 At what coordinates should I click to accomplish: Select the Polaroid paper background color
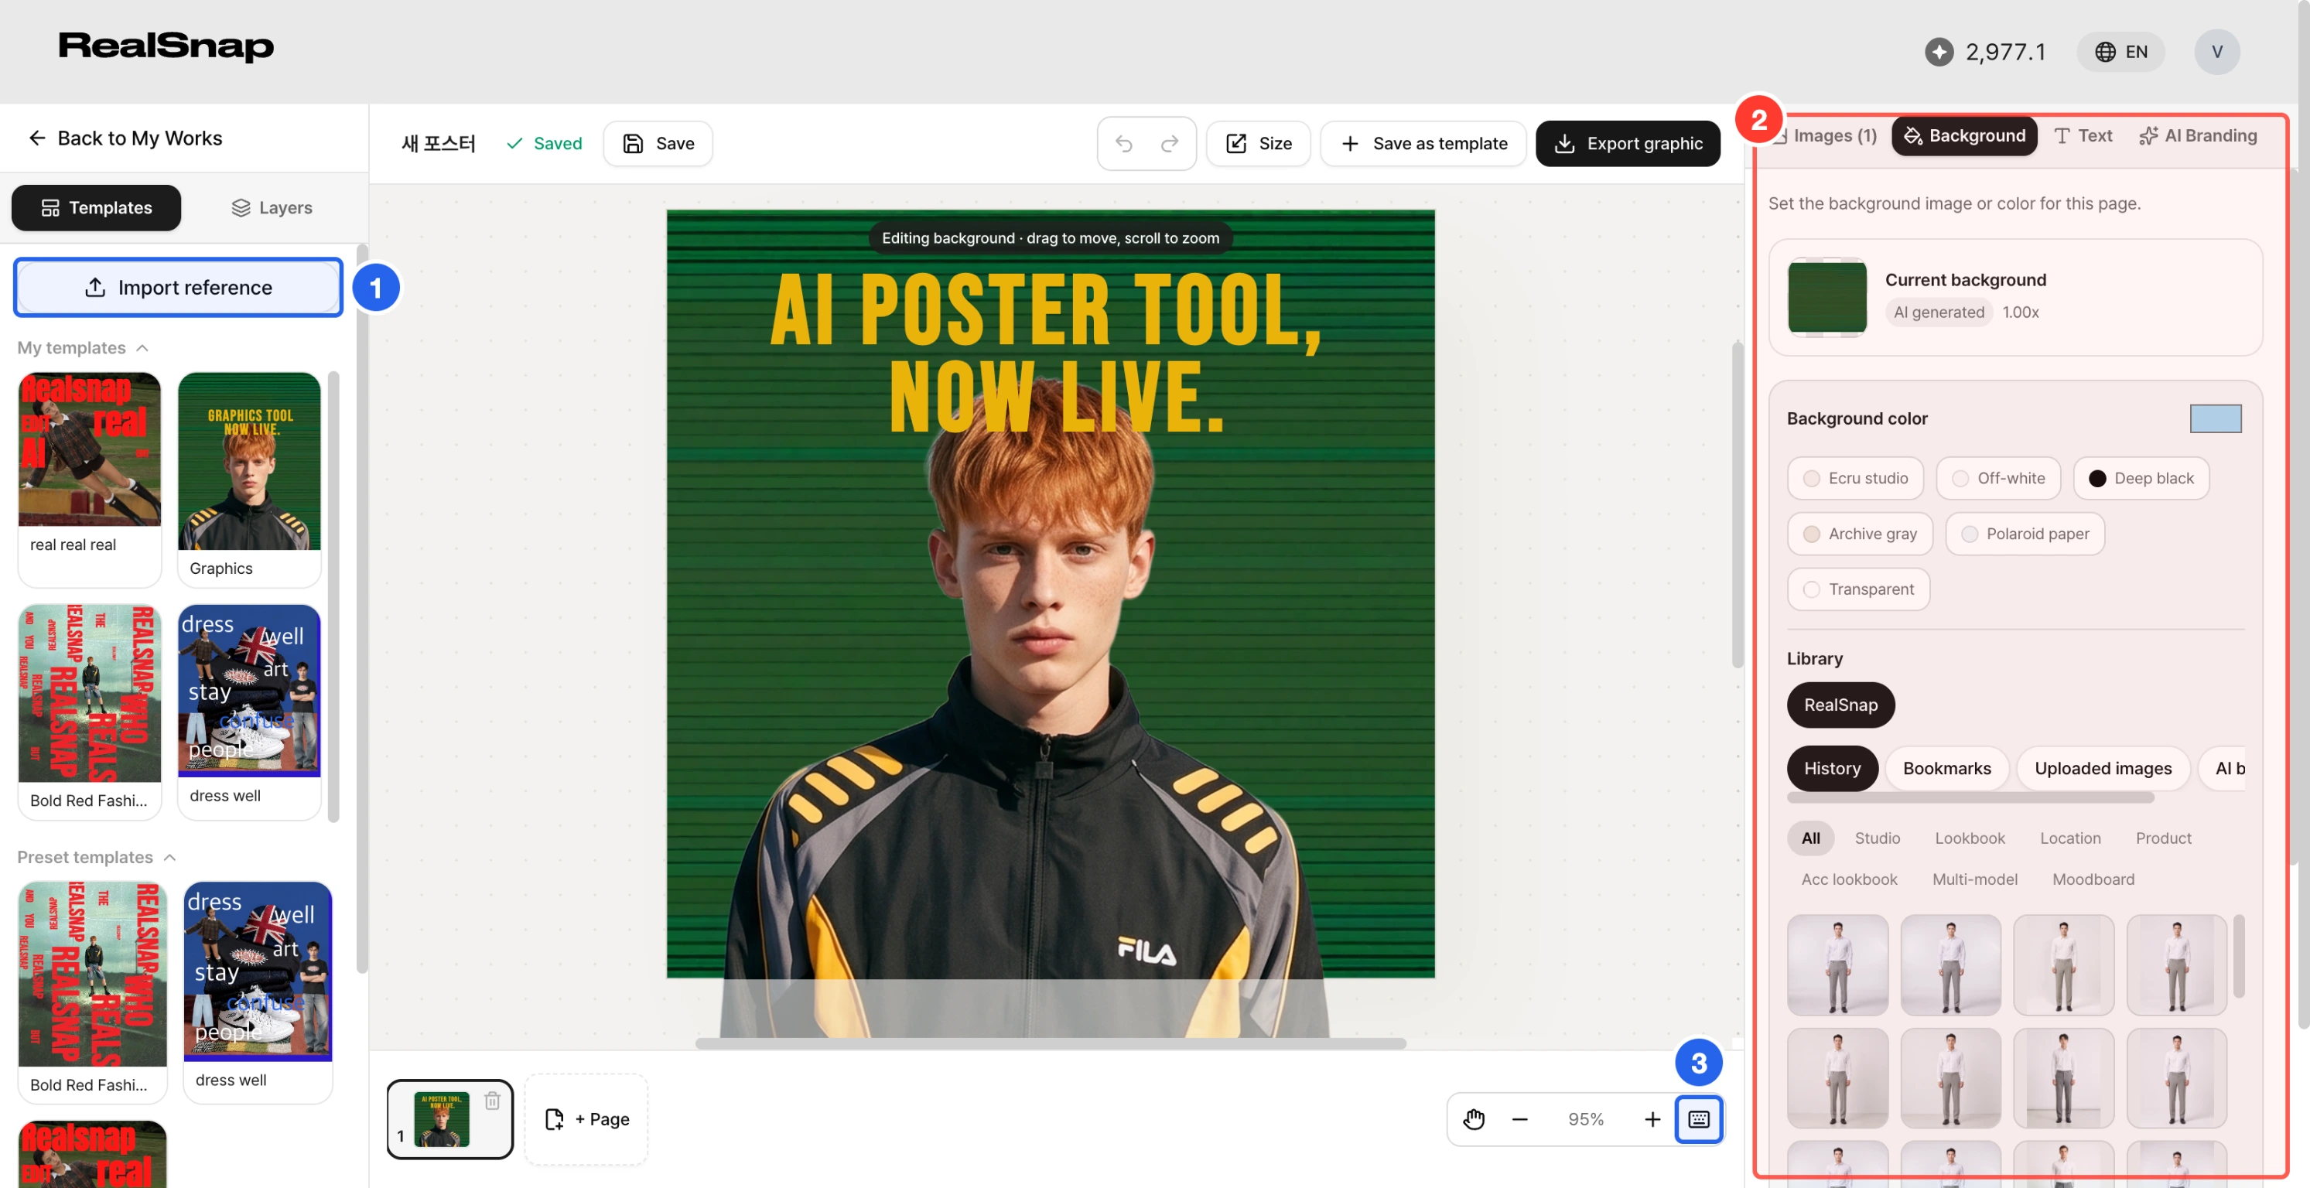click(2025, 534)
